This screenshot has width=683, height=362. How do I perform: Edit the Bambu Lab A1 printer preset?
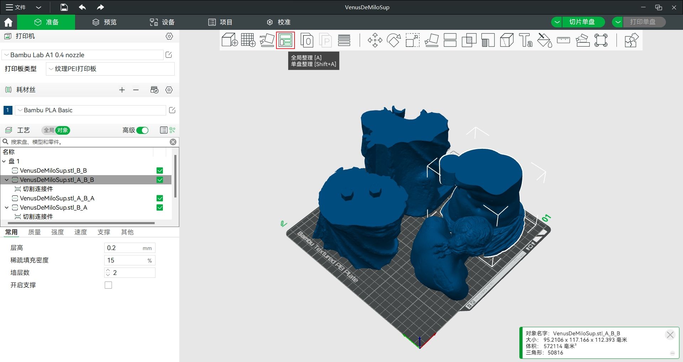(x=169, y=55)
